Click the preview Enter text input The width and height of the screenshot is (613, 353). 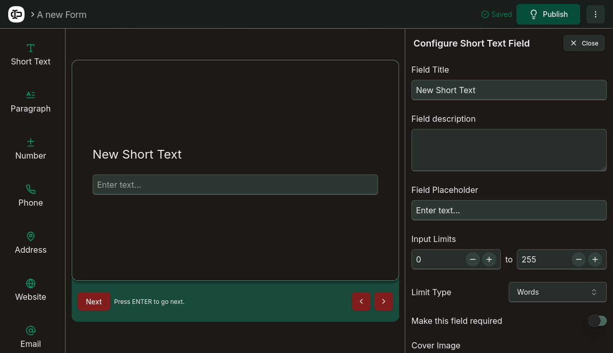pyautogui.click(x=235, y=185)
